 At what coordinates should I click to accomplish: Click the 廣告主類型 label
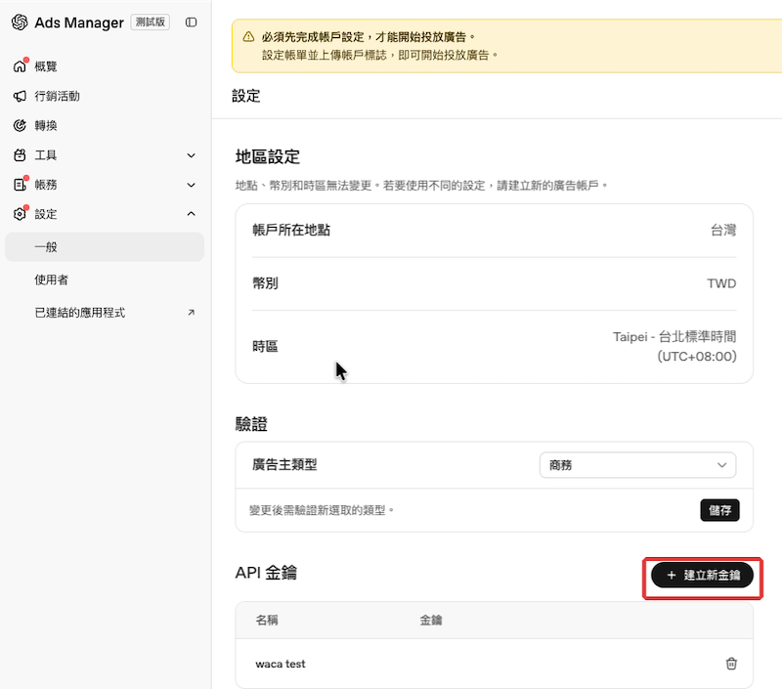[284, 464]
